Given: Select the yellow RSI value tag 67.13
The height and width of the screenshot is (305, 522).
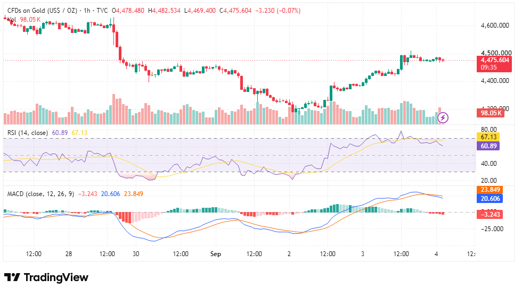Looking at the screenshot, I should pyautogui.click(x=488, y=137).
